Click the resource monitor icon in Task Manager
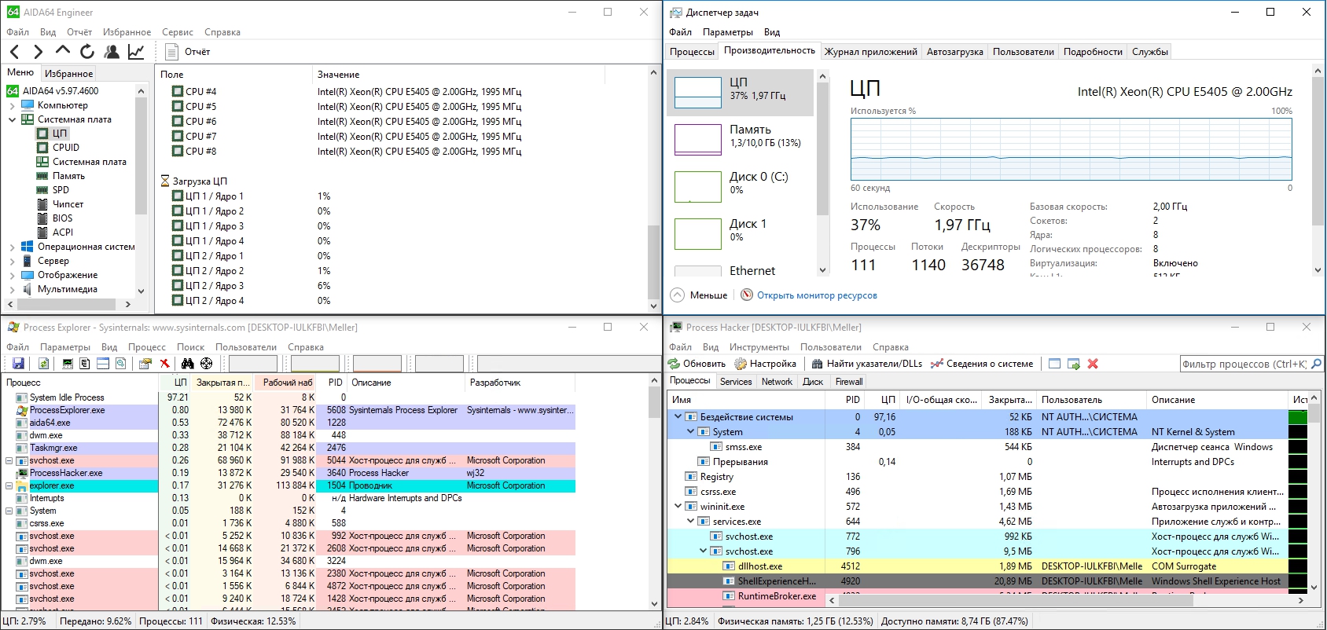1327x630 pixels. click(x=747, y=295)
